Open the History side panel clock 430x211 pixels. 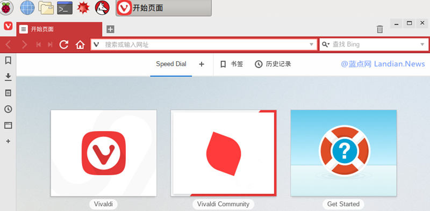click(8, 109)
